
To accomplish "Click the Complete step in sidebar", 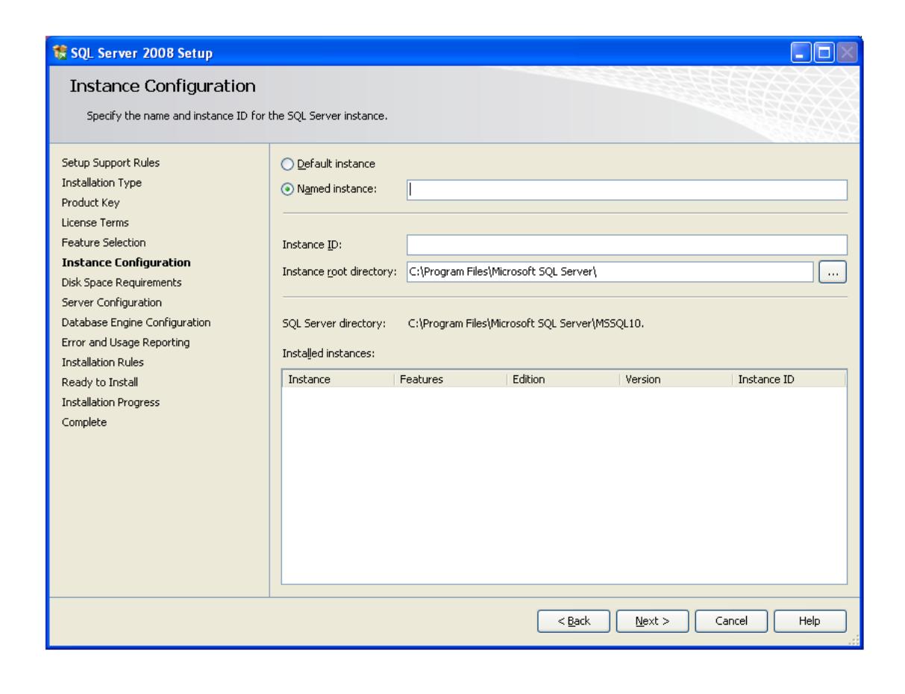I will (84, 422).
